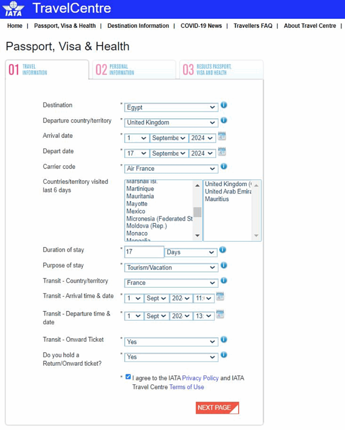Open the Carrier code dropdown showing Air France
The image size is (345, 430).
point(171,169)
